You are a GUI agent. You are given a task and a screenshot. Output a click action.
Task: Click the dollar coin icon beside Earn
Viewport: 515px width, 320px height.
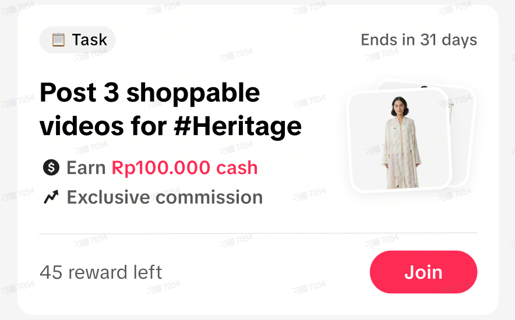click(51, 168)
